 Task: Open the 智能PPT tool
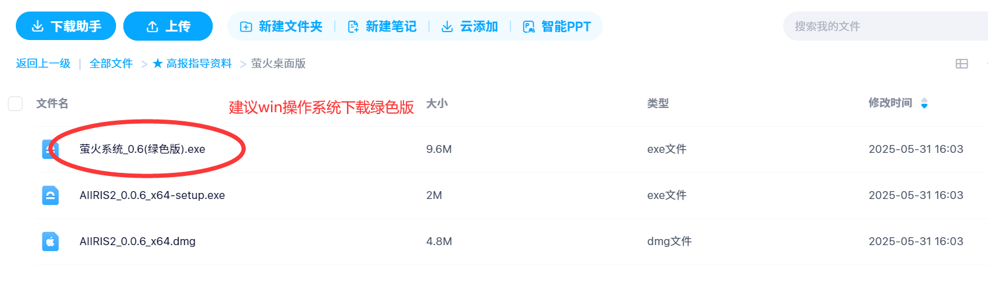coord(557,26)
